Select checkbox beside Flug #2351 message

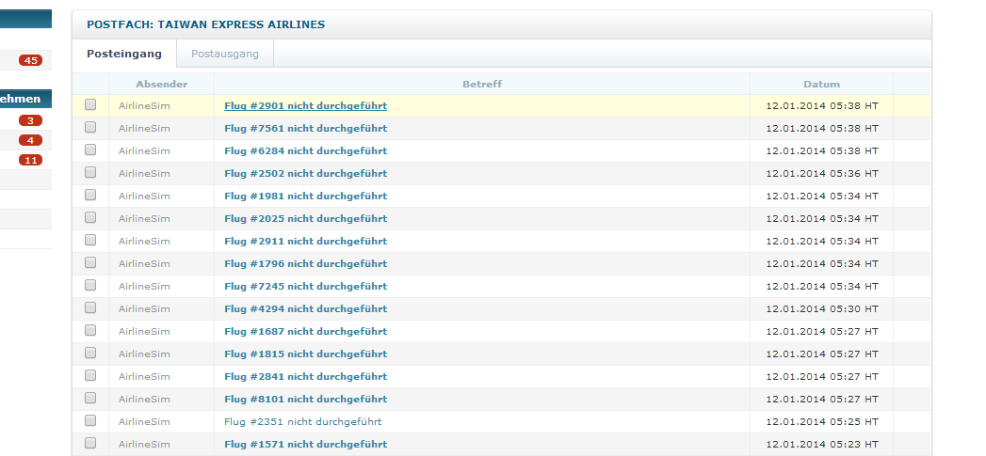point(90,421)
